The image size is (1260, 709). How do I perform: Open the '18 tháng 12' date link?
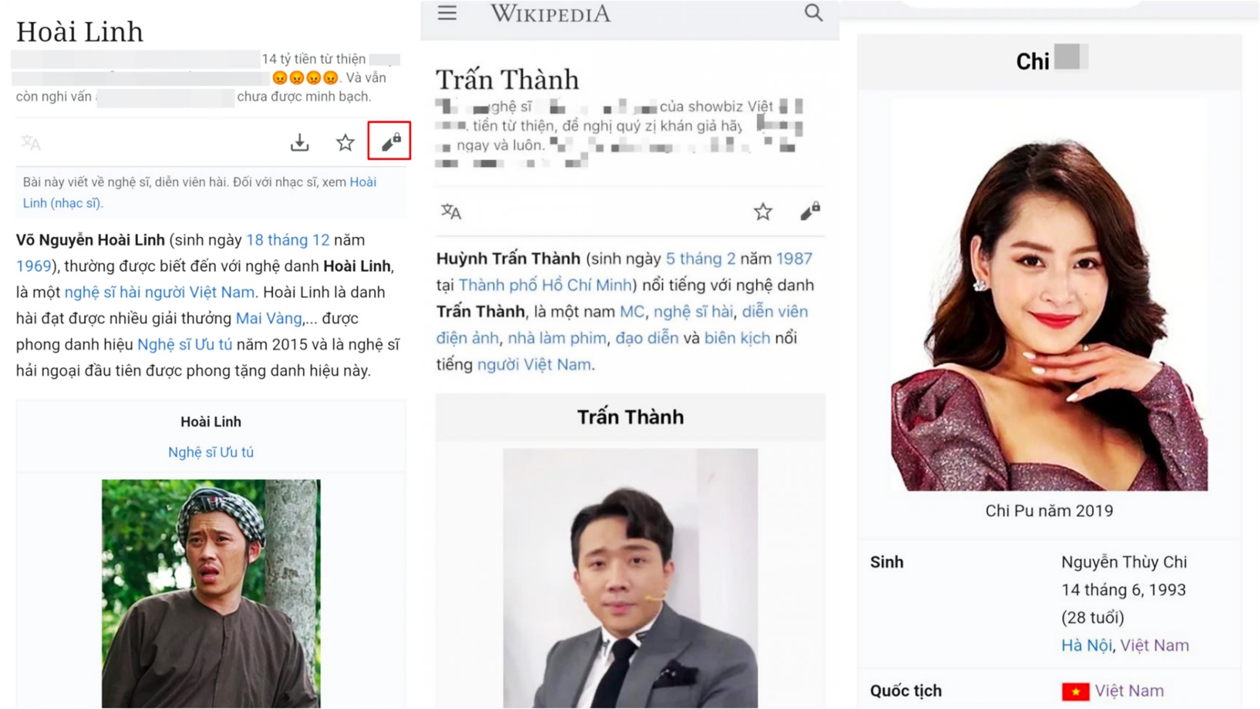point(288,240)
